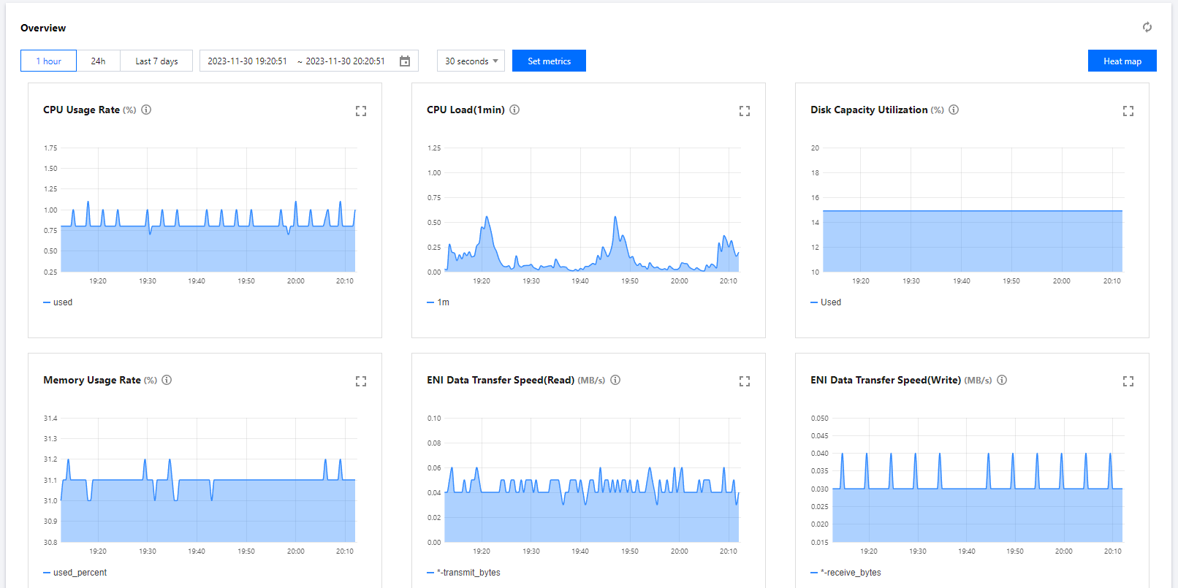Enlarge the ENI Data Transfer Speed(Write) chart
Viewport: 1178px width, 588px height.
coord(1128,381)
